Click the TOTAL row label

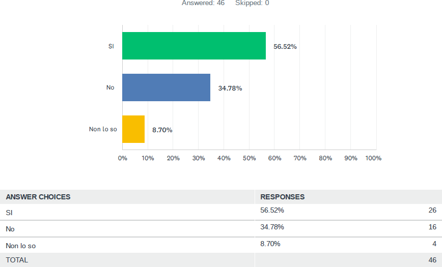coord(17,260)
